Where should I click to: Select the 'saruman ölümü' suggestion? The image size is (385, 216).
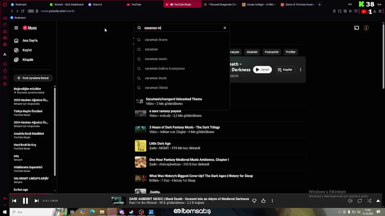coord(182,88)
